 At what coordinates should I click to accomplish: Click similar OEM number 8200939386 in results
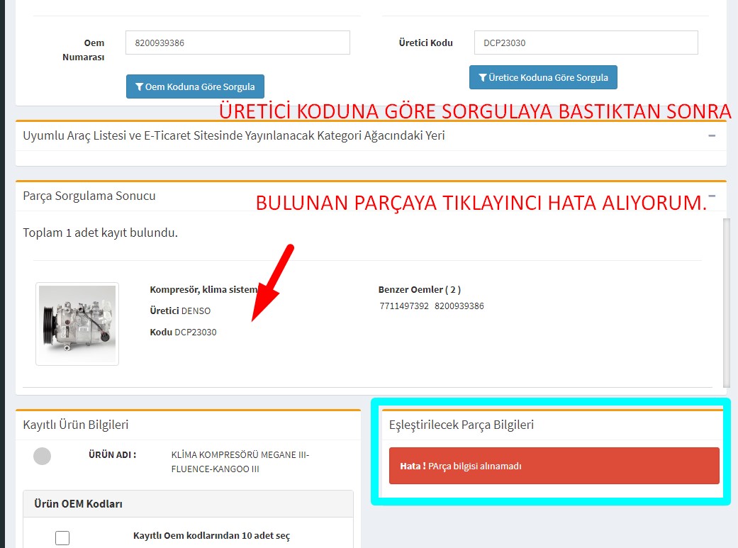pyautogui.click(x=459, y=306)
